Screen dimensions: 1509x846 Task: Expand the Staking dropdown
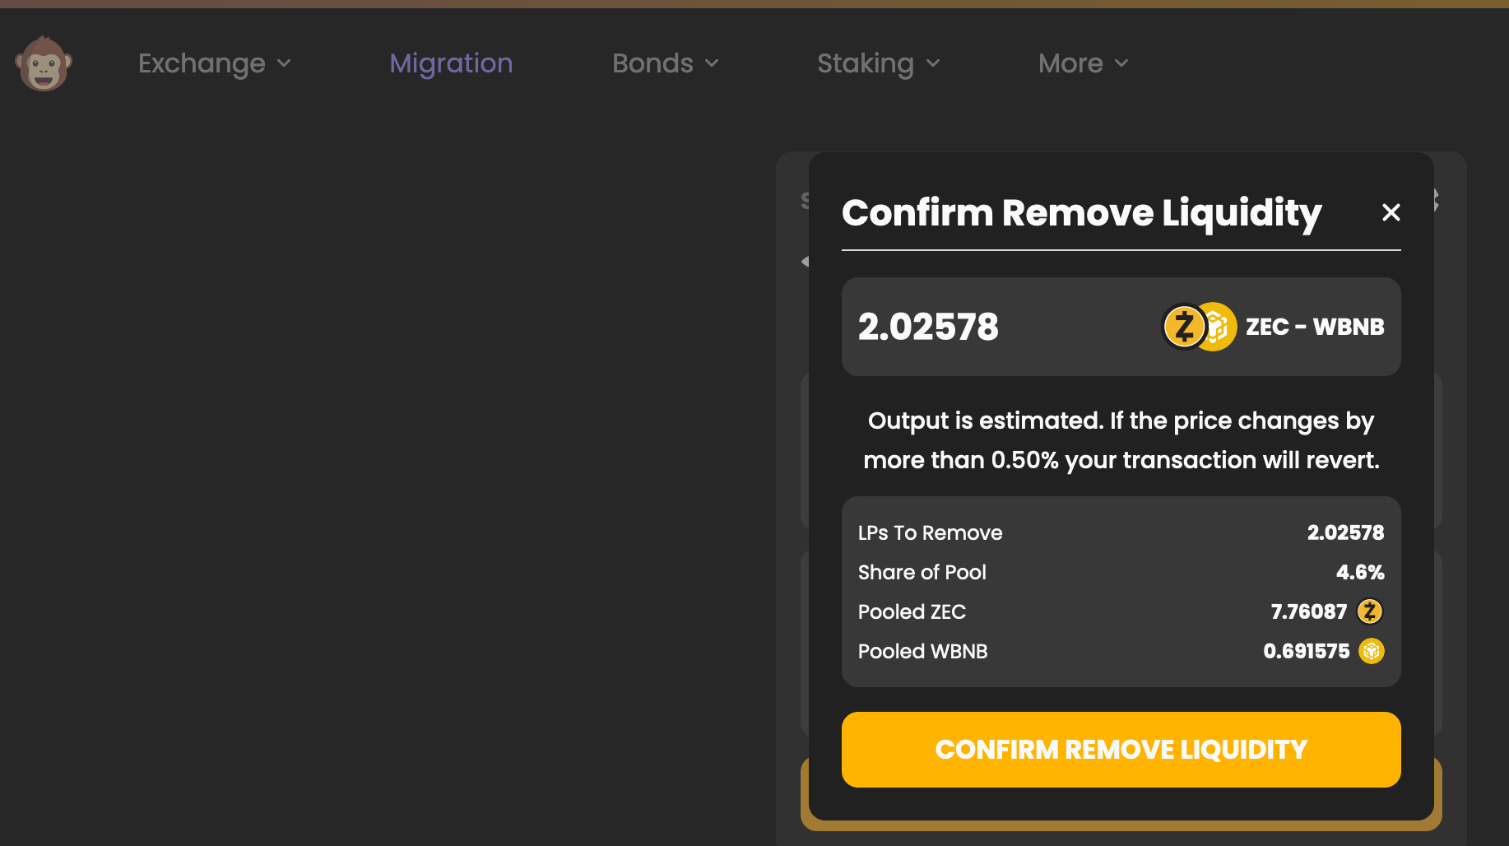878,63
